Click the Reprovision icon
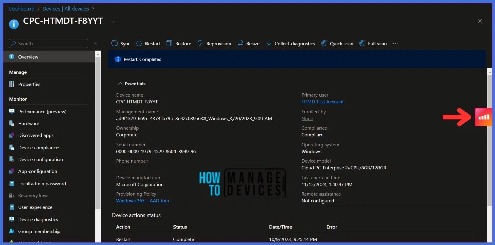This screenshot has height=245, width=495. point(200,44)
